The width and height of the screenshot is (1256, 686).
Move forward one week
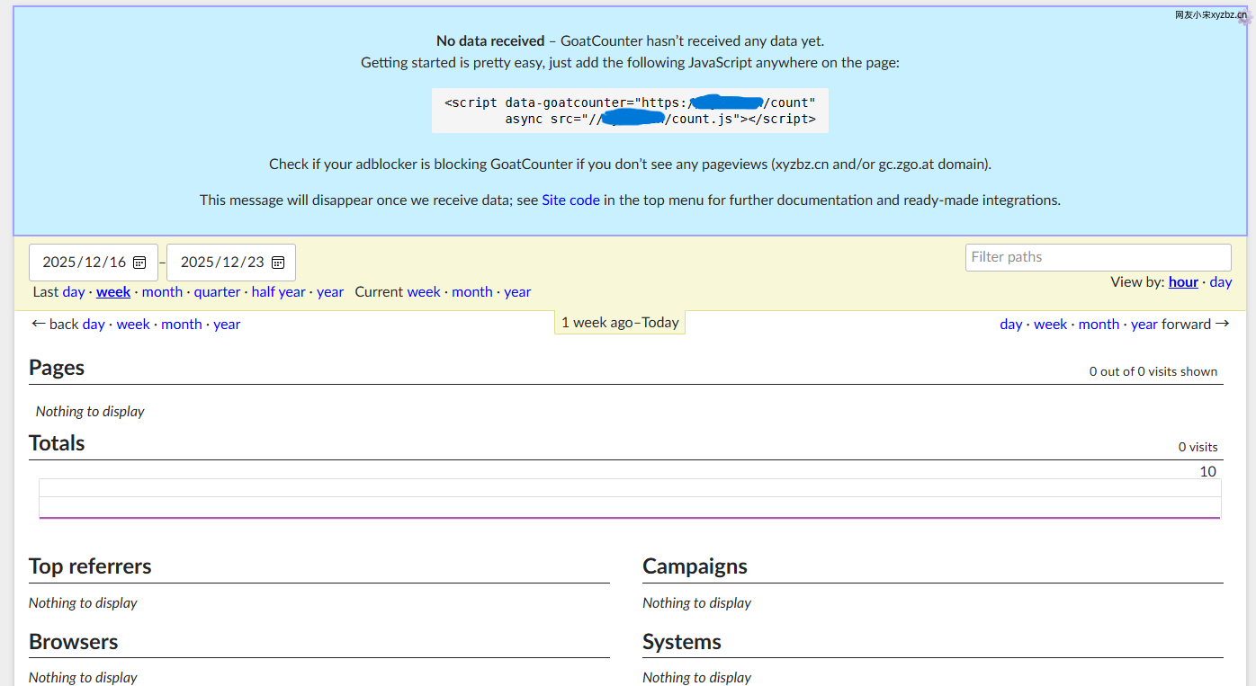click(x=1050, y=325)
